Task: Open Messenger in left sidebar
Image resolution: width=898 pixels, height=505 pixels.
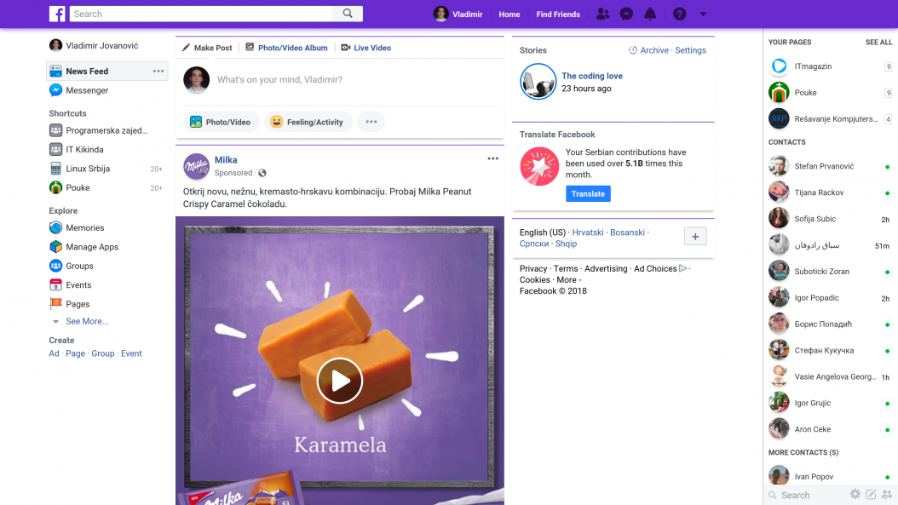Action: 79,90
